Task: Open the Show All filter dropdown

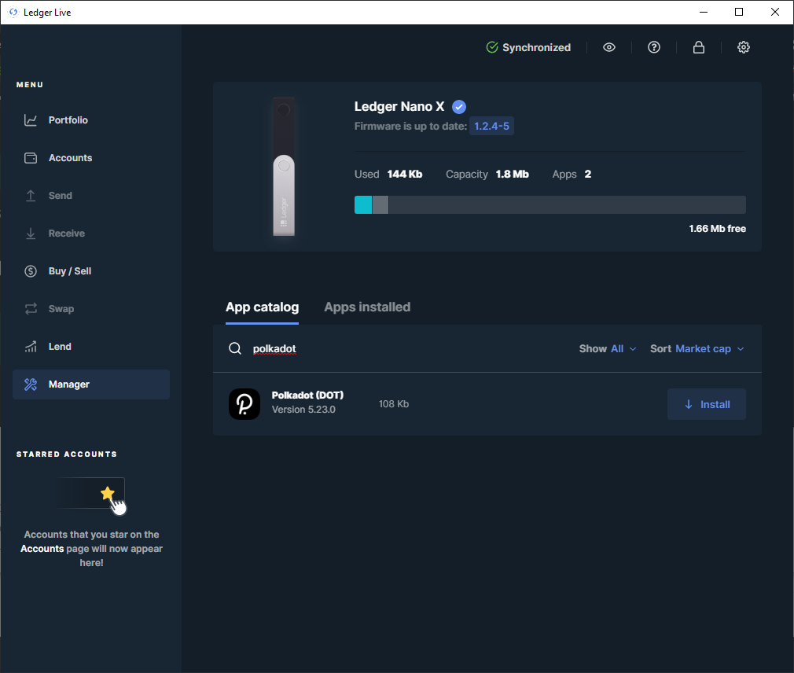Action: pos(608,349)
